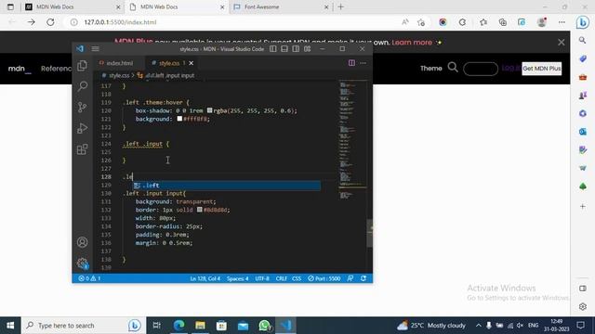595x334 pixels.
Task: Change indentation via Spaces: 4
Action: click(x=238, y=278)
